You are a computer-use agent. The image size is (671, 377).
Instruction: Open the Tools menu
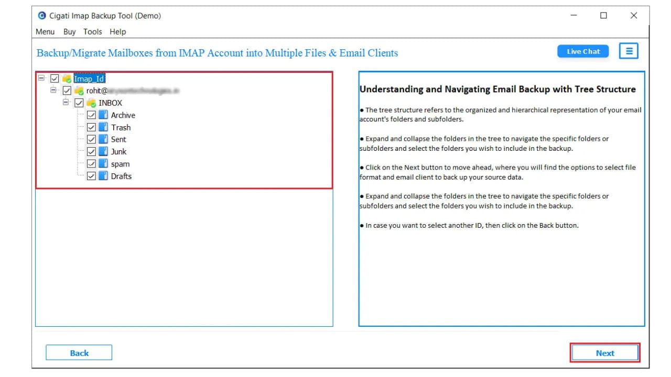pyautogui.click(x=93, y=31)
